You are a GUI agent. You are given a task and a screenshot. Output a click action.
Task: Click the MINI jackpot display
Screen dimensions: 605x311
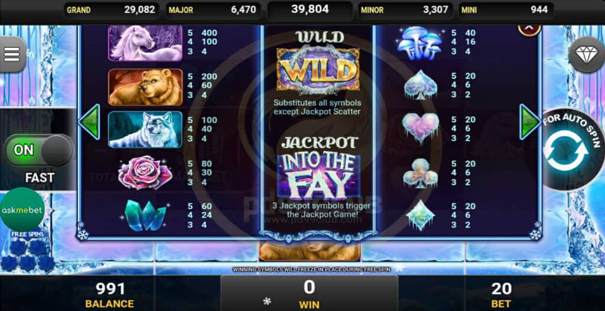506,10
